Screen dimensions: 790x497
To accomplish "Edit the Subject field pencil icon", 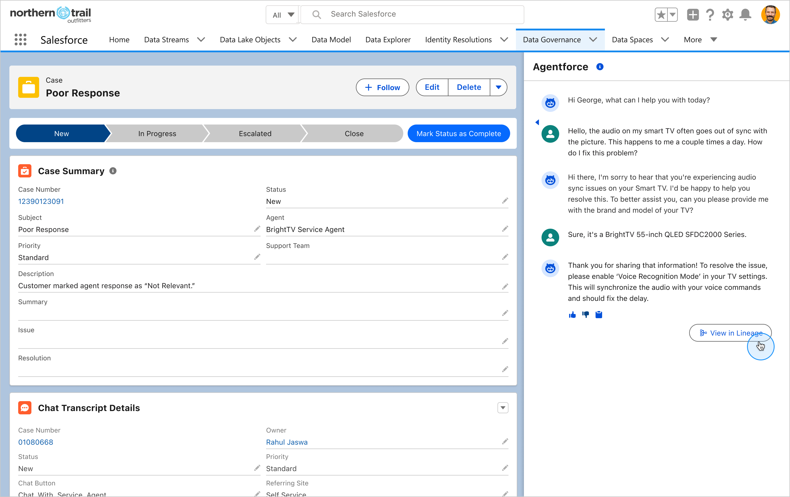I will click(x=257, y=229).
